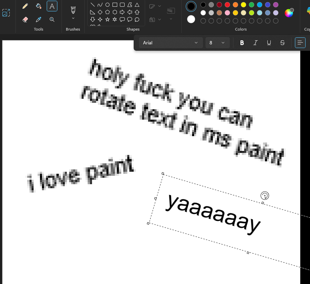Toggle strikethrough text formatting

pyautogui.click(x=282, y=43)
